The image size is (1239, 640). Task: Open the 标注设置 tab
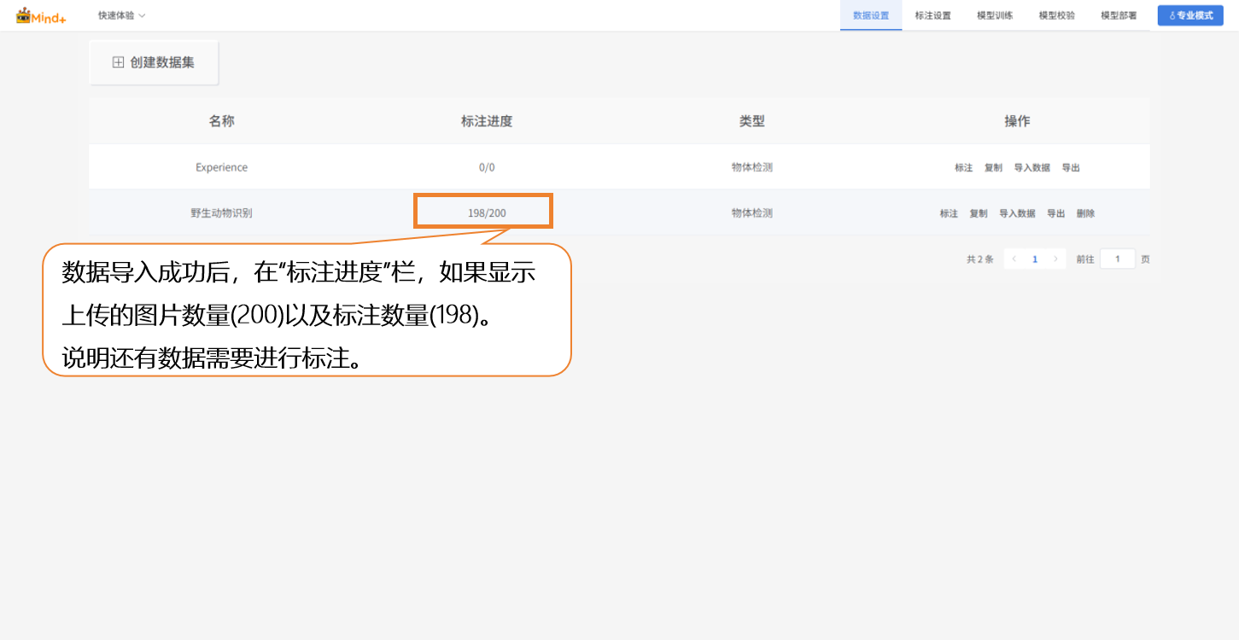point(932,15)
